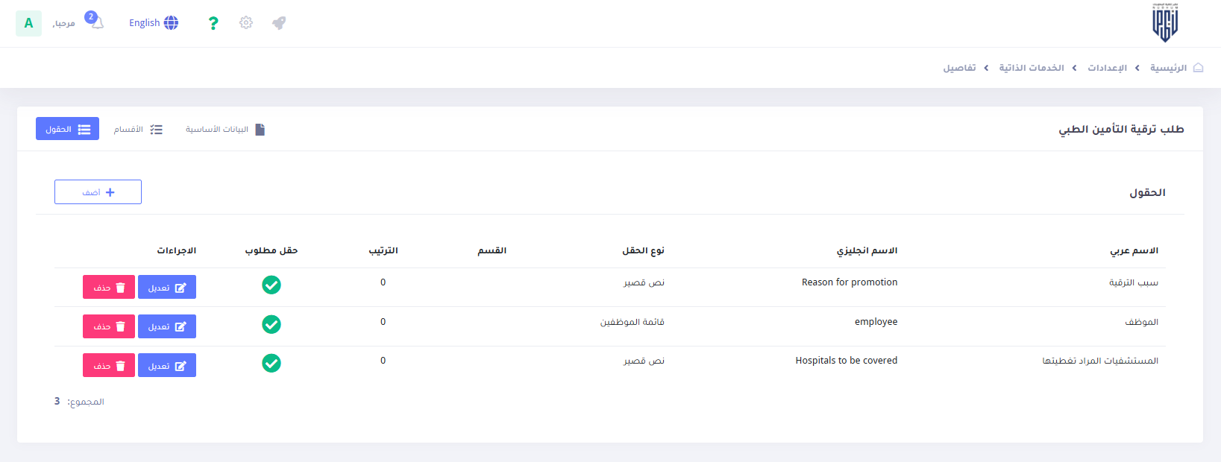The width and height of the screenshot is (1221, 462).
Task: Click the home icon in breadcrumb
Action: click(1198, 68)
